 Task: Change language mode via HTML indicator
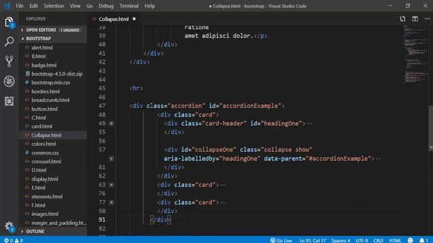395,240
